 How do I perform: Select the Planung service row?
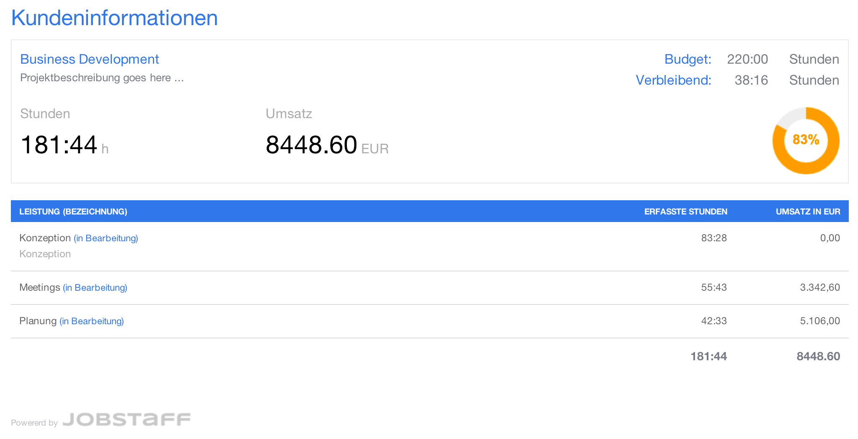[x=38, y=321]
